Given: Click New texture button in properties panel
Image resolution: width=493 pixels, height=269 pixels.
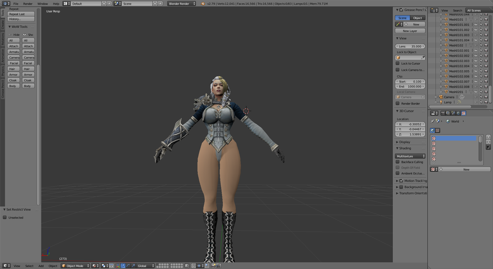Looking at the screenshot, I should pos(464,169).
